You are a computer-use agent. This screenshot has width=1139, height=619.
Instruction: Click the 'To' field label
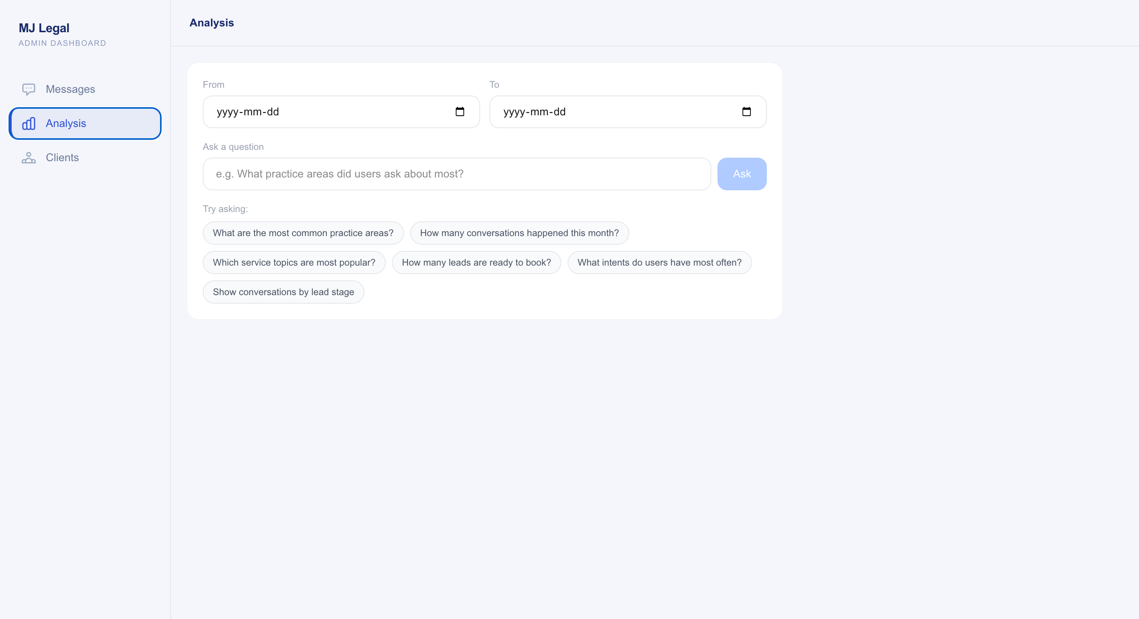click(x=495, y=84)
